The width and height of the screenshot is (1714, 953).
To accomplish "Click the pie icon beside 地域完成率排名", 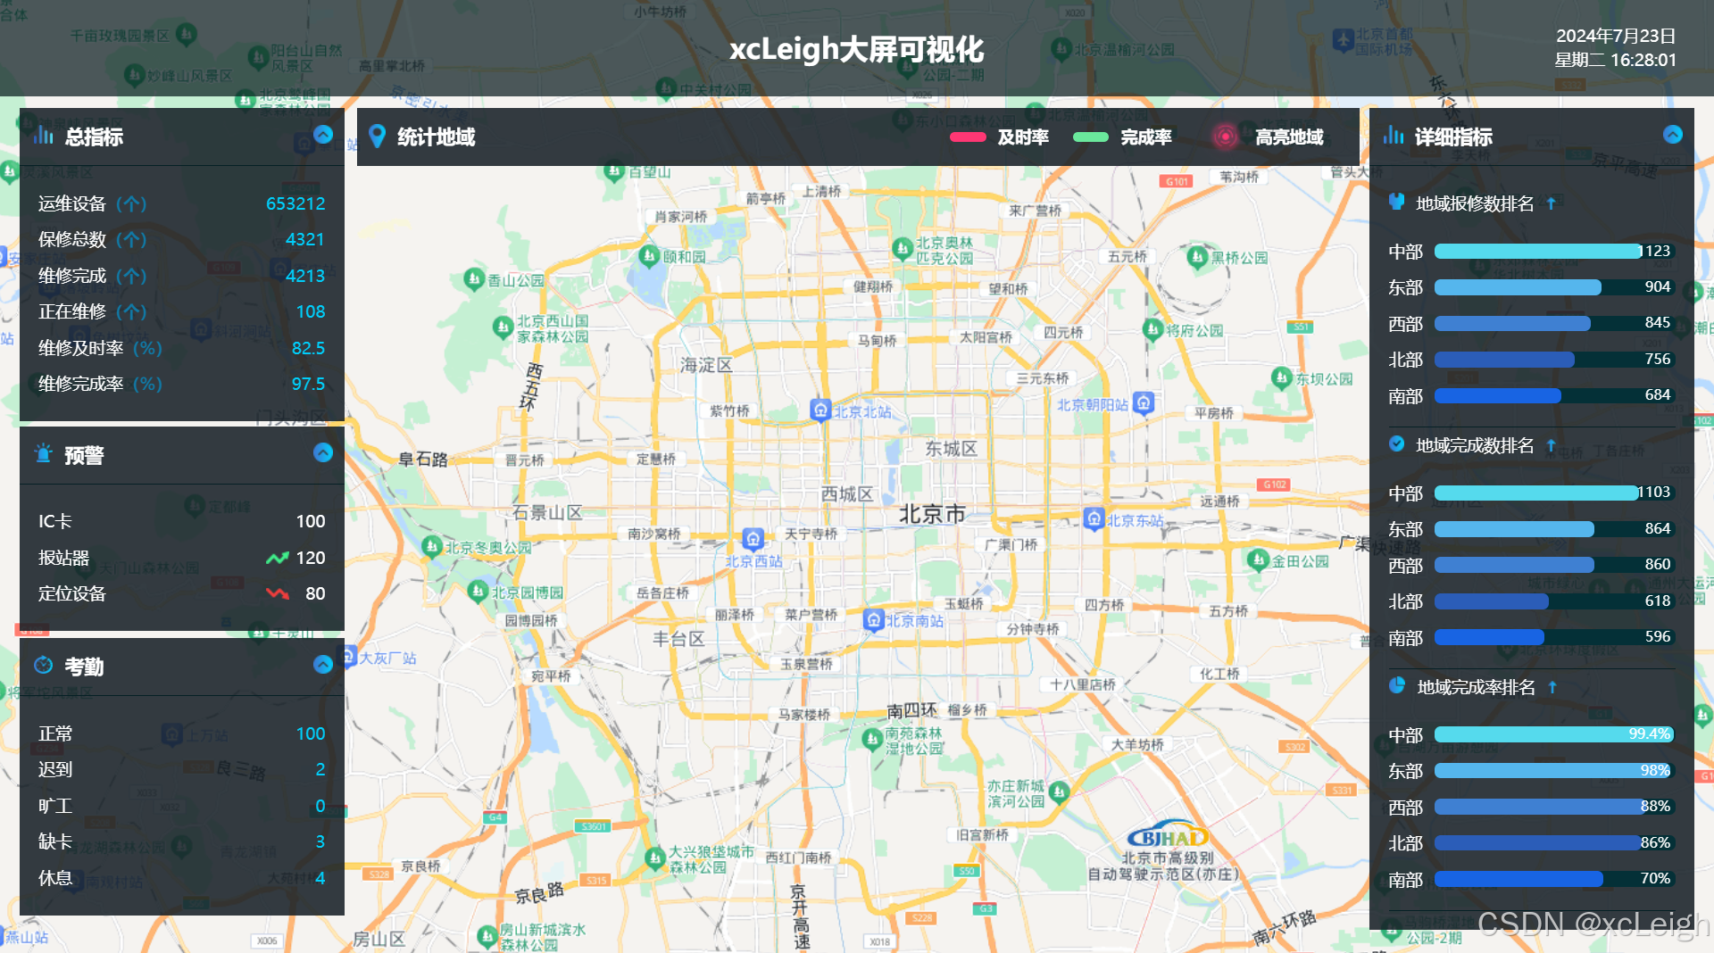I will pos(1397,685).
